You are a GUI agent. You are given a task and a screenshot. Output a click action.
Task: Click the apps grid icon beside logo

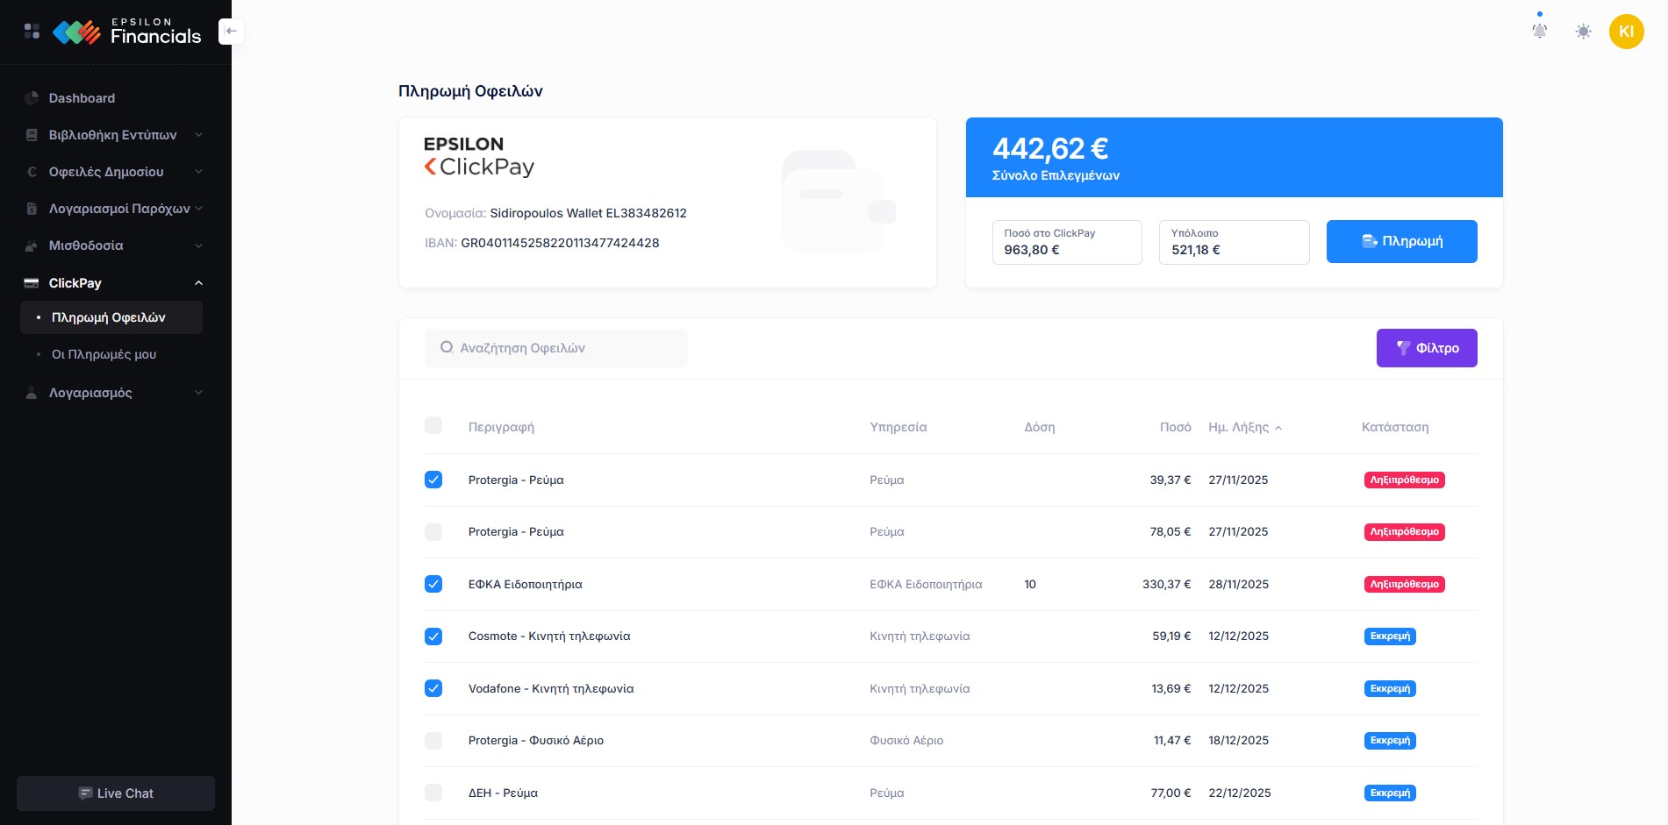32,32
